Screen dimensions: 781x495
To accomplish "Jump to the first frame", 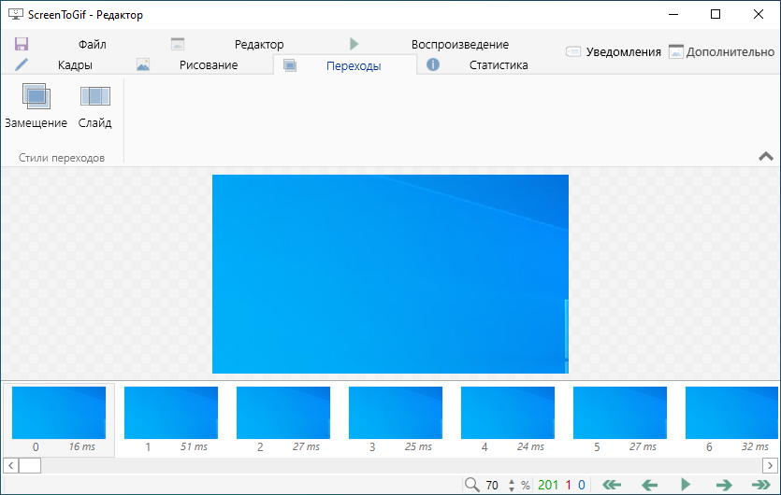I will pos(612,485).
